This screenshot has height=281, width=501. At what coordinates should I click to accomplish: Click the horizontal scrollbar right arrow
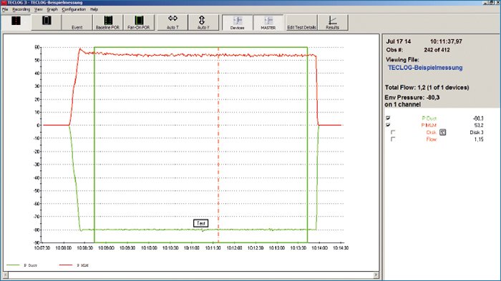376,275
